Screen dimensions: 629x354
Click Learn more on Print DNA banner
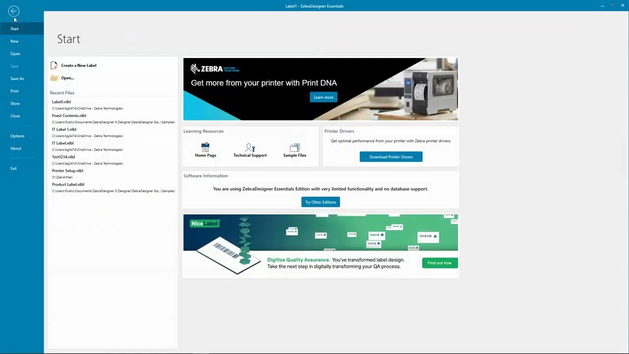[x=323, y=97]
